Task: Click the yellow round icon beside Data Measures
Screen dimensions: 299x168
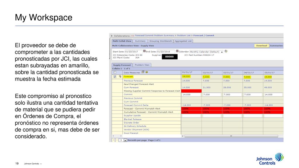Action: (147, 72)
